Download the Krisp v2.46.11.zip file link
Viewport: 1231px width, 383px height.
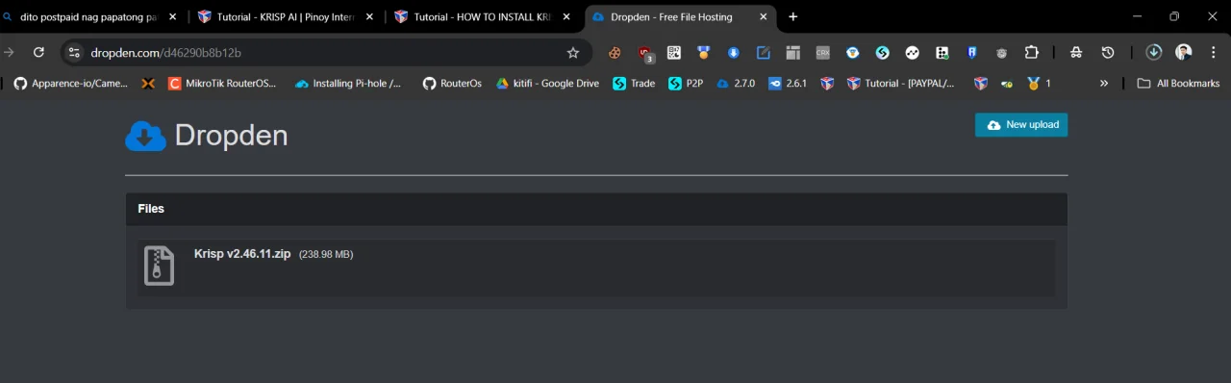coord(243,254)
